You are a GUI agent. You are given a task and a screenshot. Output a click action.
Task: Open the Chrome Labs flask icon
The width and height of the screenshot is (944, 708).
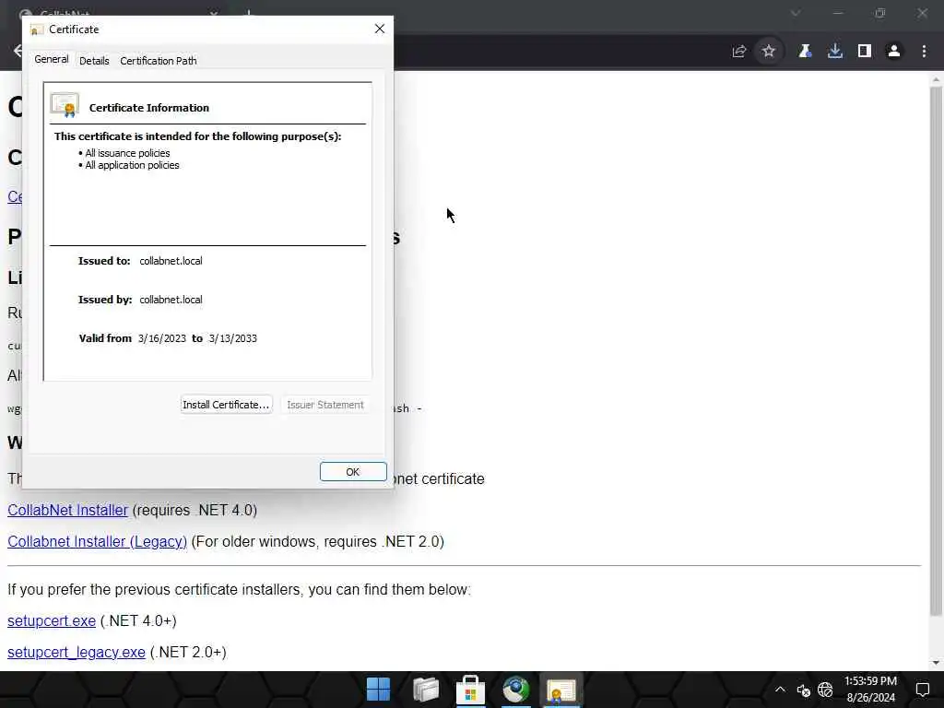tap(805, 52)
